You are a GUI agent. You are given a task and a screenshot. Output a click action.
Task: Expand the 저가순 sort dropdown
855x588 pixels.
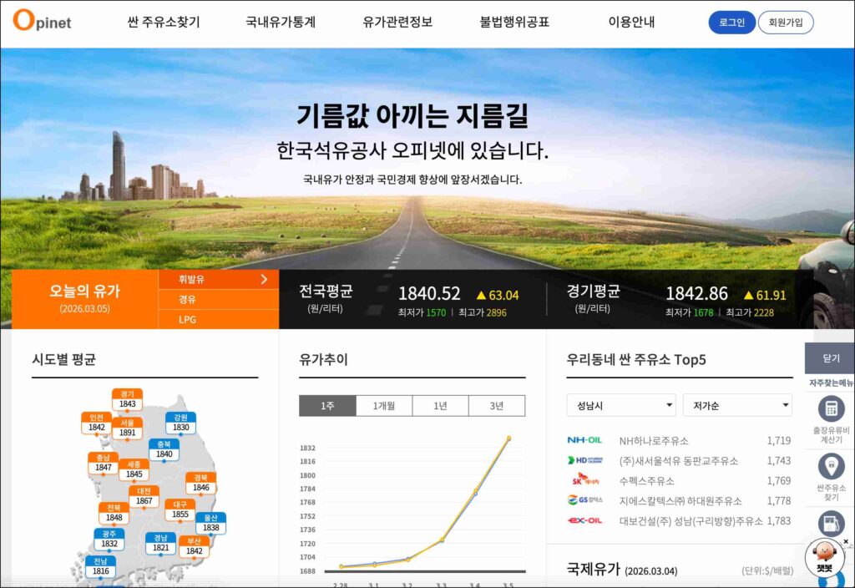(x=736, y=405)
